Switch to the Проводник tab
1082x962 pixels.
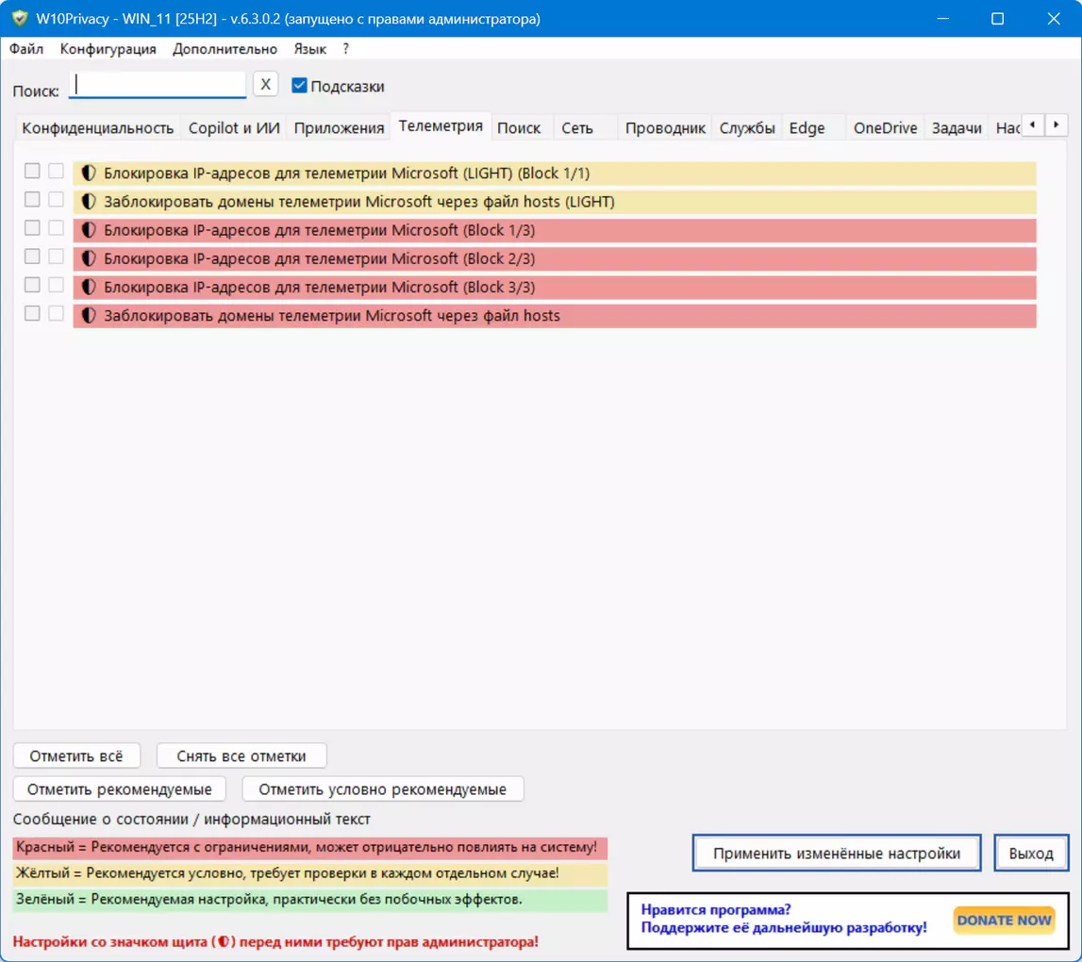coord(665,127)
